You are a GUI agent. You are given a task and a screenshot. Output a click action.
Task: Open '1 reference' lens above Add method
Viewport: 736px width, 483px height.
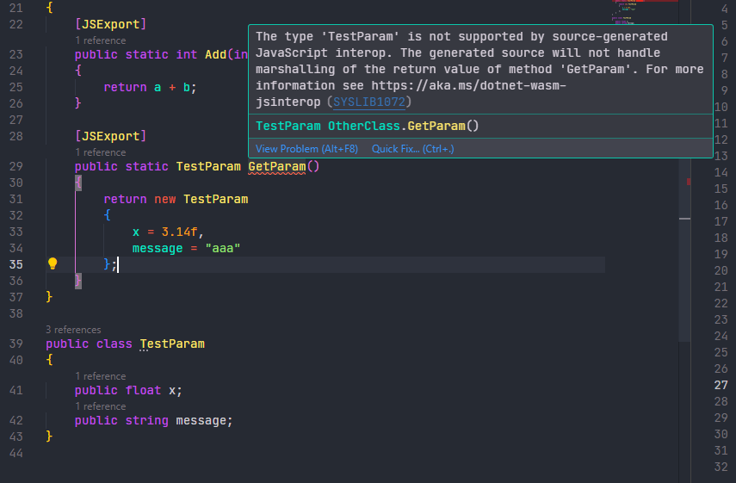[x=101, y=40]
